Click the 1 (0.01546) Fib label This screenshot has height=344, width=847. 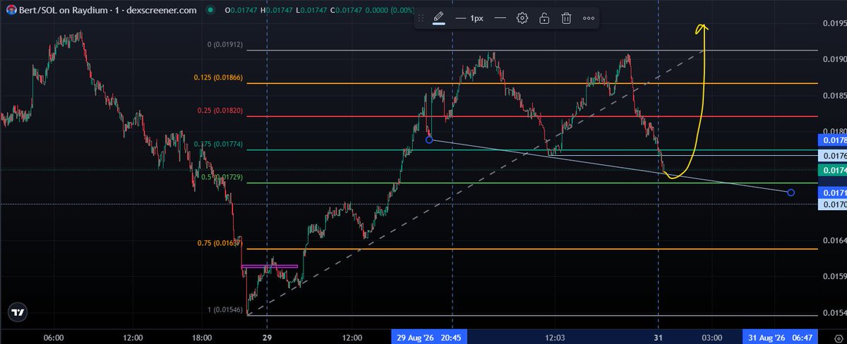[225, 309]
